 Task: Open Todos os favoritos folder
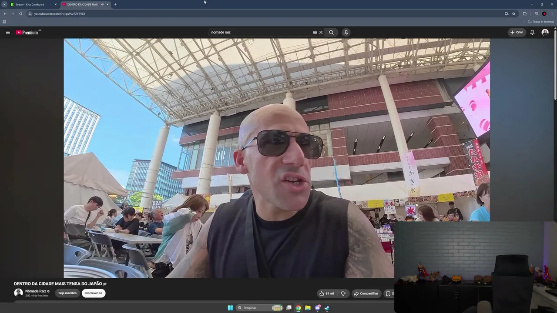pos(541,22)
